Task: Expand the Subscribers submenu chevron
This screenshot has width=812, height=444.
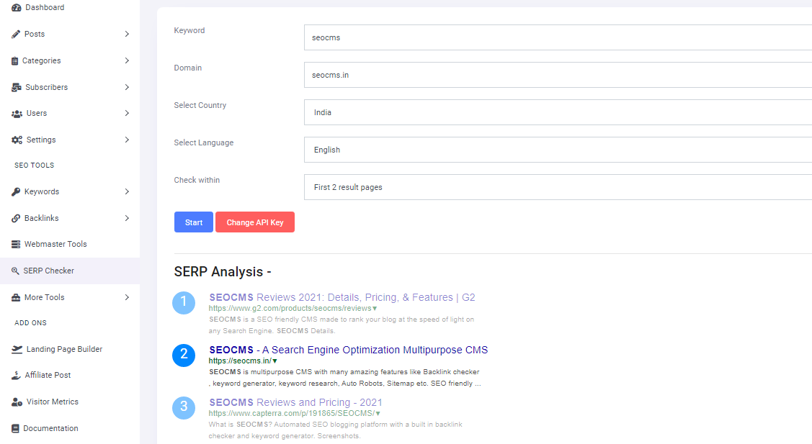Action: tap(127, 87)
